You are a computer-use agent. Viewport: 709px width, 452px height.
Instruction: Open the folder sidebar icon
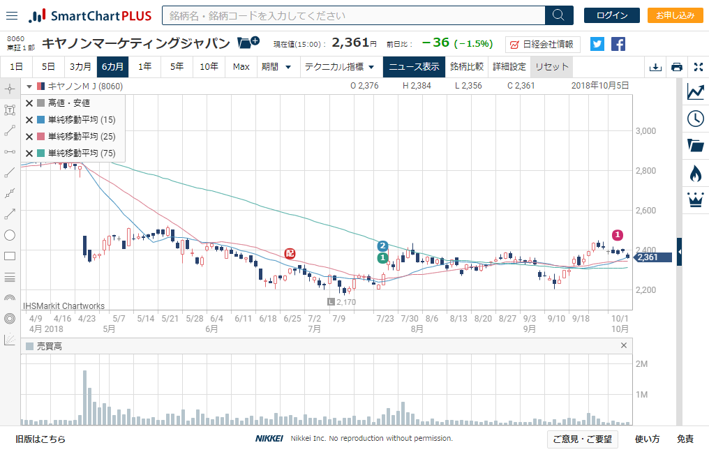[x=696, y=146]
